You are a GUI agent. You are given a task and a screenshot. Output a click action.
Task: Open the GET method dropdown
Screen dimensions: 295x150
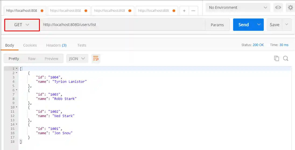22,25
